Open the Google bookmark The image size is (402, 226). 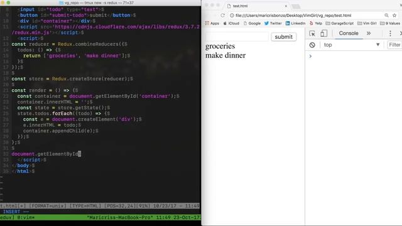[x=252, y=23]
